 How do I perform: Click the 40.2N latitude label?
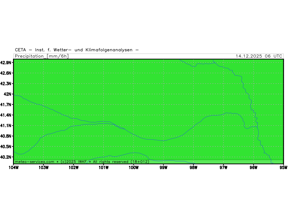(6, 157)
